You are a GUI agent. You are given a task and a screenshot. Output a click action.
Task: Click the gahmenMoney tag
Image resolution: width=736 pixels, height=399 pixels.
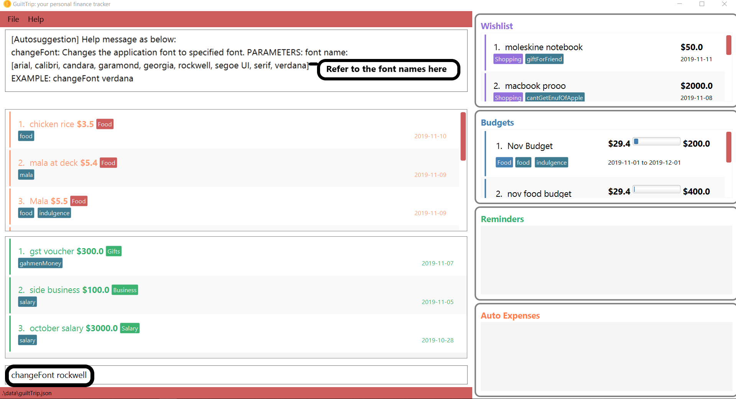coord(40,263)
